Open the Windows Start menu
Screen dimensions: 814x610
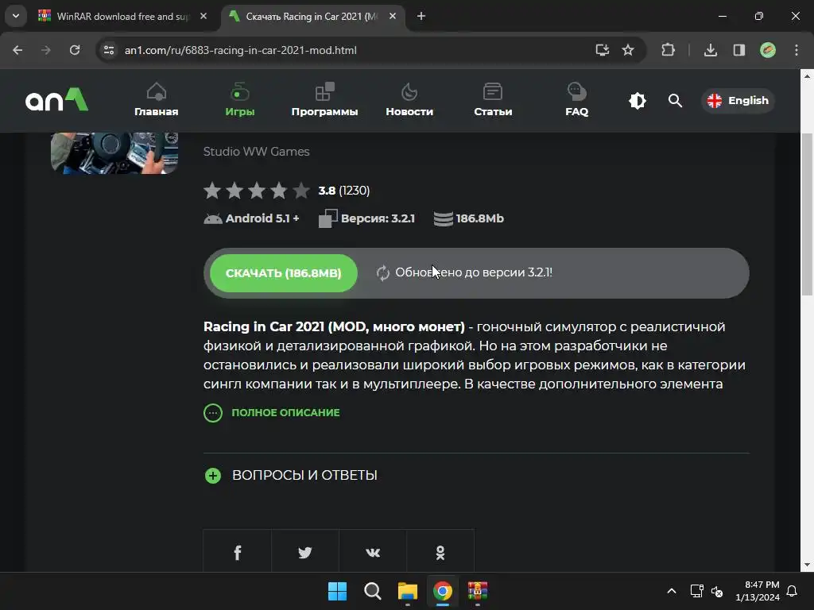(337, 591)
